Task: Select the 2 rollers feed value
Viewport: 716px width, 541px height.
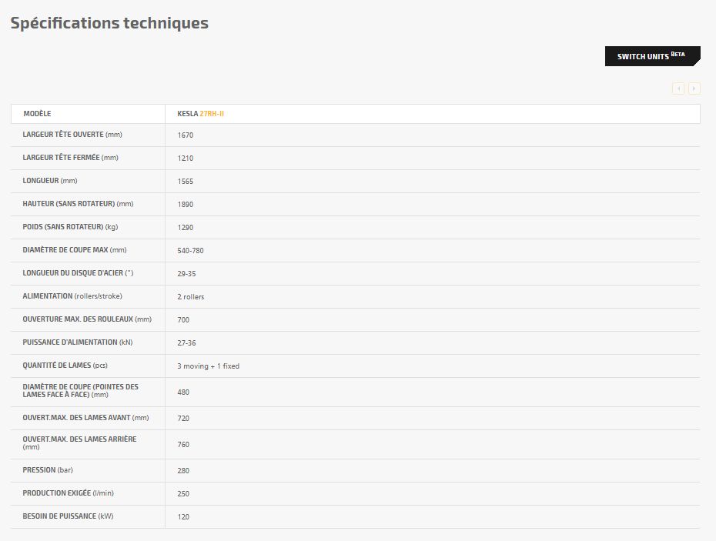Action: pyautogui.click(x=190, y=297)
